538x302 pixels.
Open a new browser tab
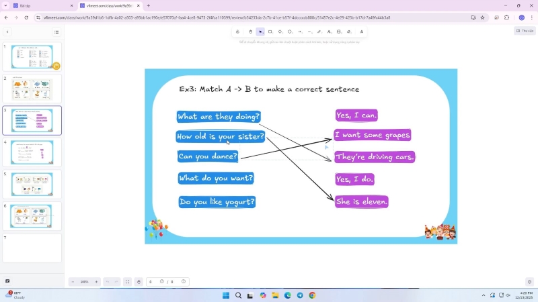149,5
